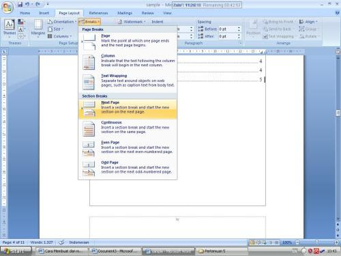341x256 pixels.
Task: Open the Mailings tab
Action: point(125,13)
